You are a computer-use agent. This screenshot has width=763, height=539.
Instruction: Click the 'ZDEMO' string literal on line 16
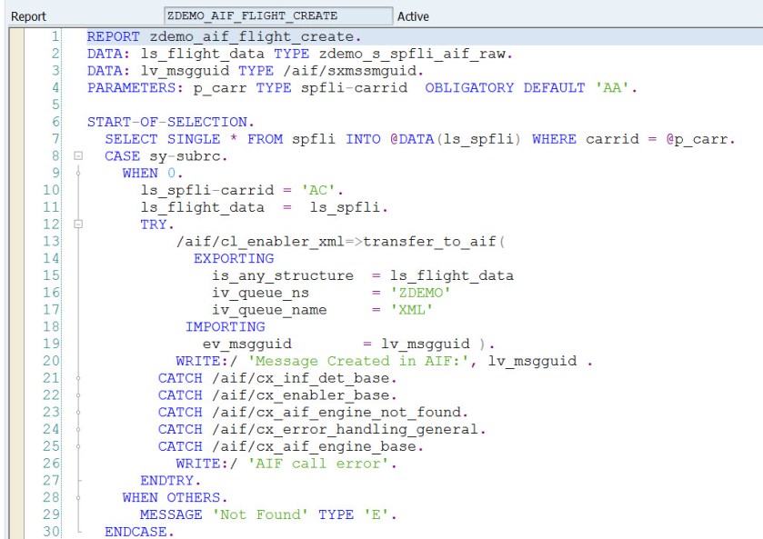click(421, 293)
